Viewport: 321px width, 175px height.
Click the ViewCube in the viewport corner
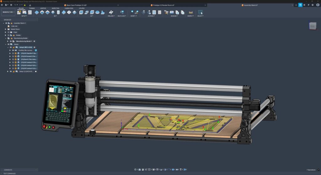click(x=313, y=26)
